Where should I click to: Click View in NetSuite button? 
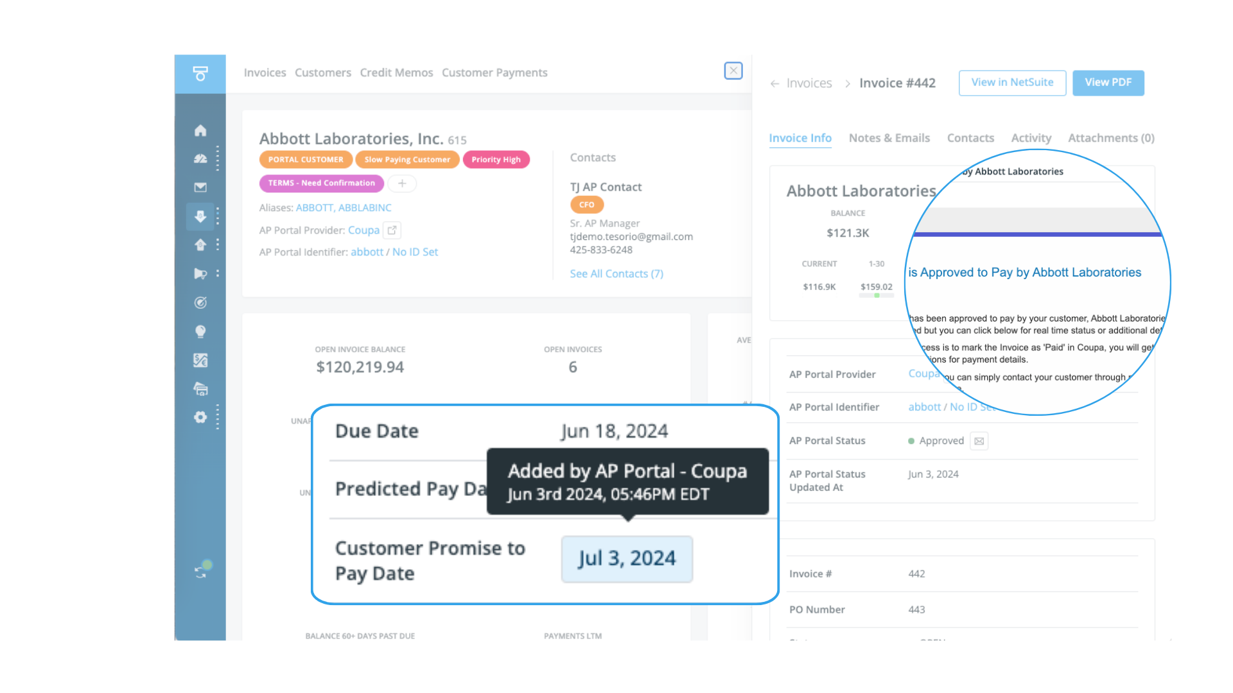point(1012,83)
